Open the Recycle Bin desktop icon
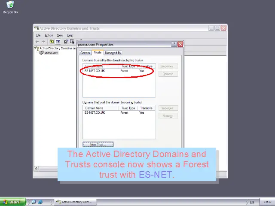The image size is (275, 206). tap(10, 6)
